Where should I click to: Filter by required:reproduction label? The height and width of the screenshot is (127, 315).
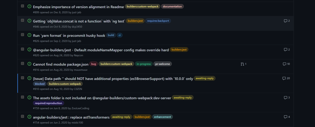[x=48, y=103]
